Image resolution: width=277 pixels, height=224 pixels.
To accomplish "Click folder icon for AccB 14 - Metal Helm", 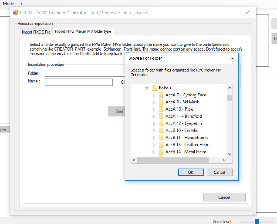I will tap(161, 152).
